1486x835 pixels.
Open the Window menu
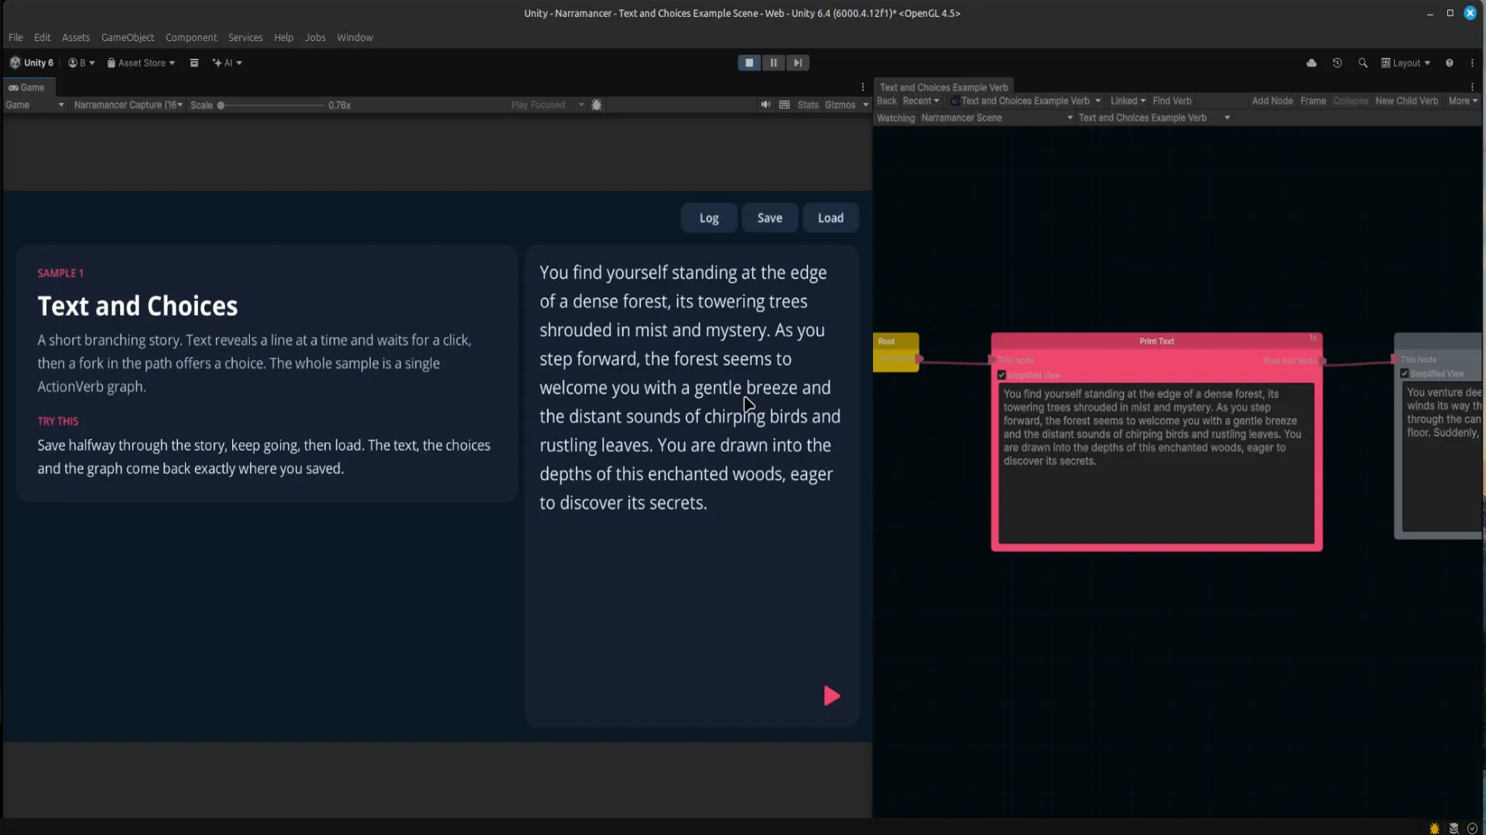click(354, 37)
